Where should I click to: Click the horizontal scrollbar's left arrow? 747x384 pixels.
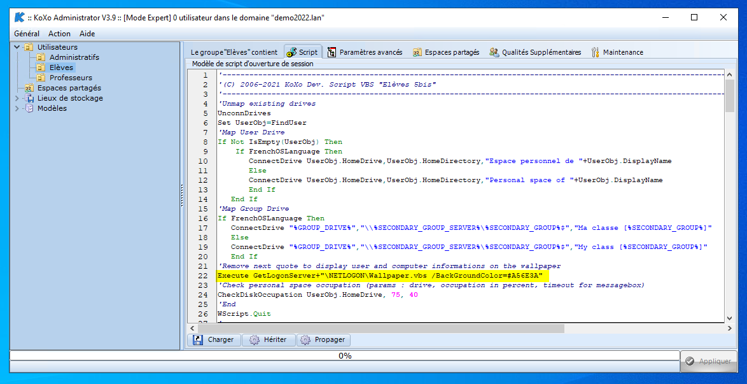coord(192,328)
